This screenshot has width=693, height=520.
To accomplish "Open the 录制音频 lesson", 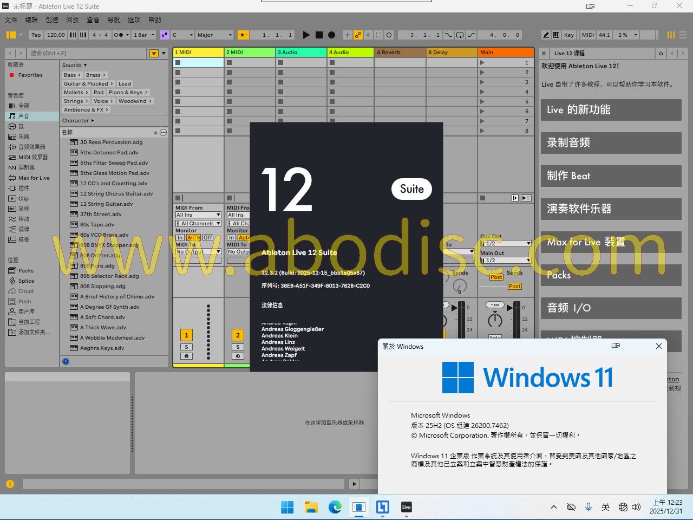I will [x=611, y=143].
